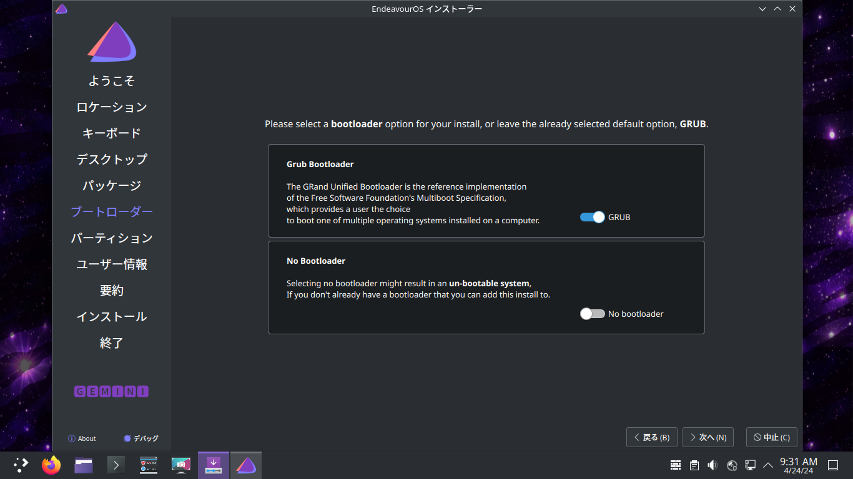This screenshot has width=853, height=479.
Task: Switch to the purple download-arrow installer task
Action: [214, 465]
